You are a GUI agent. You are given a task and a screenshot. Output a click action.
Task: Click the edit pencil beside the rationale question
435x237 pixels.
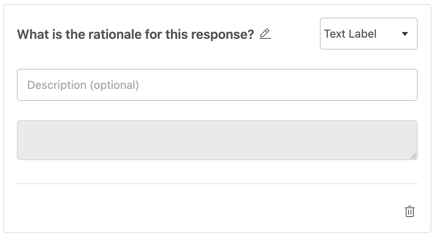click(x=264, y=34)
